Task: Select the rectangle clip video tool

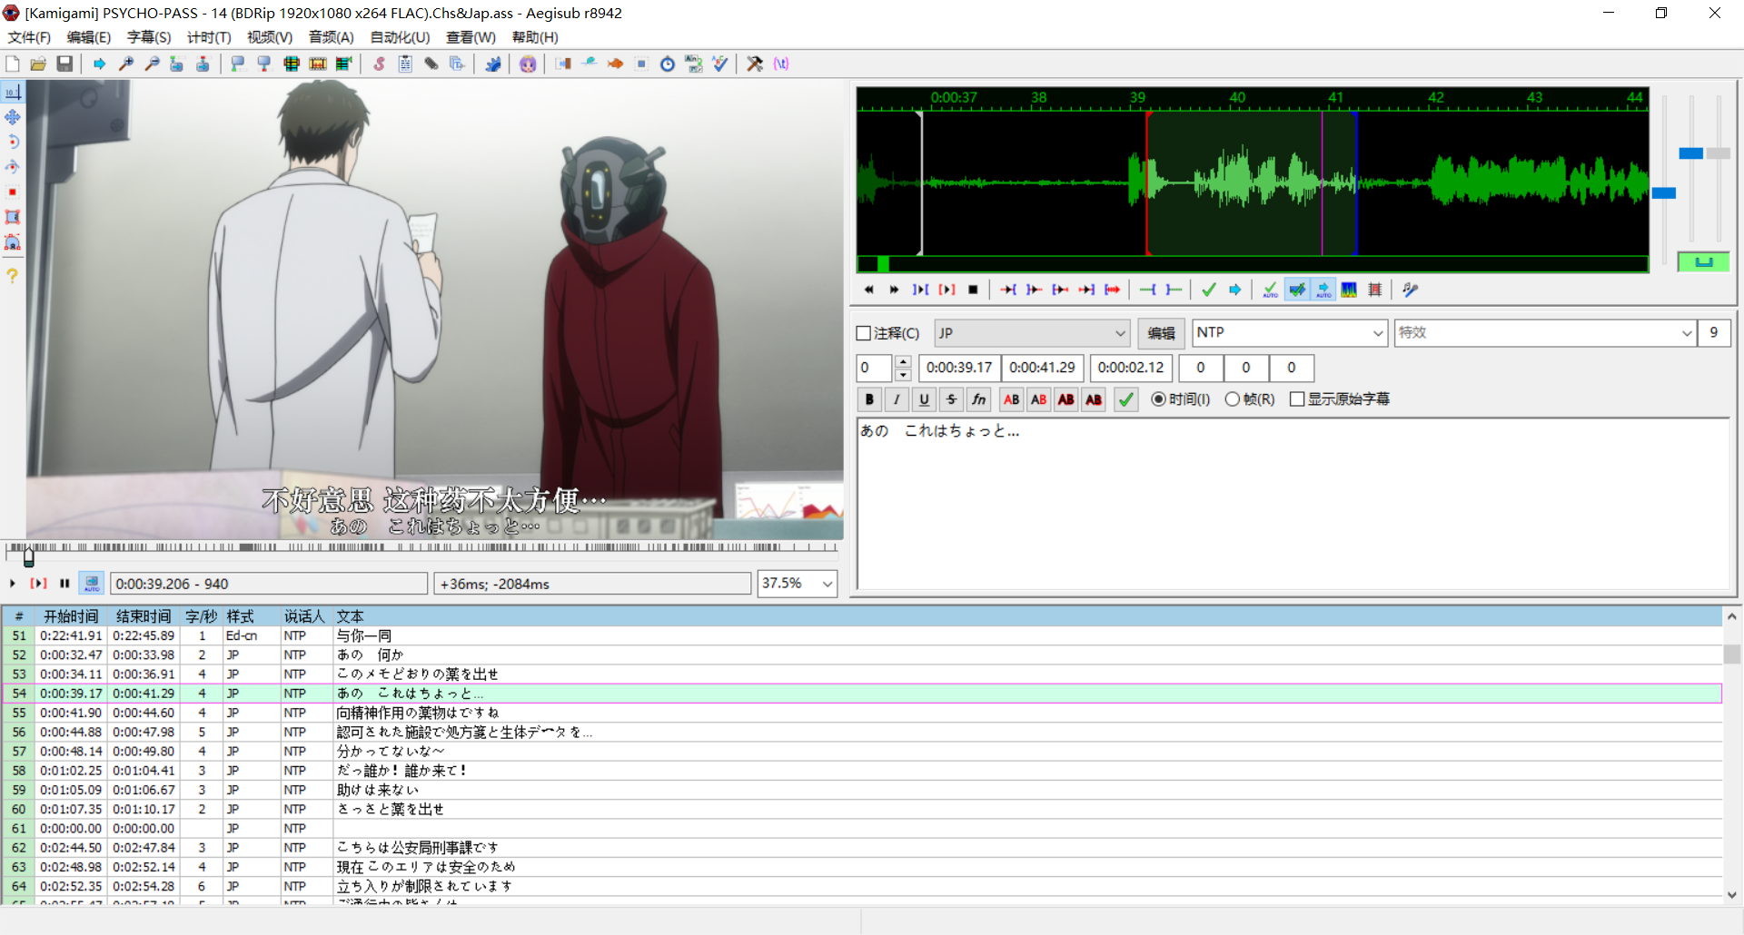Action: click(13, 217)
